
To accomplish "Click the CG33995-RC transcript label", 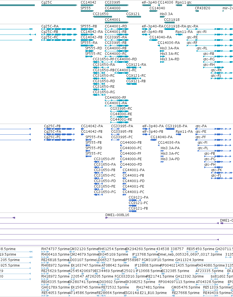I will click(121, 109).
